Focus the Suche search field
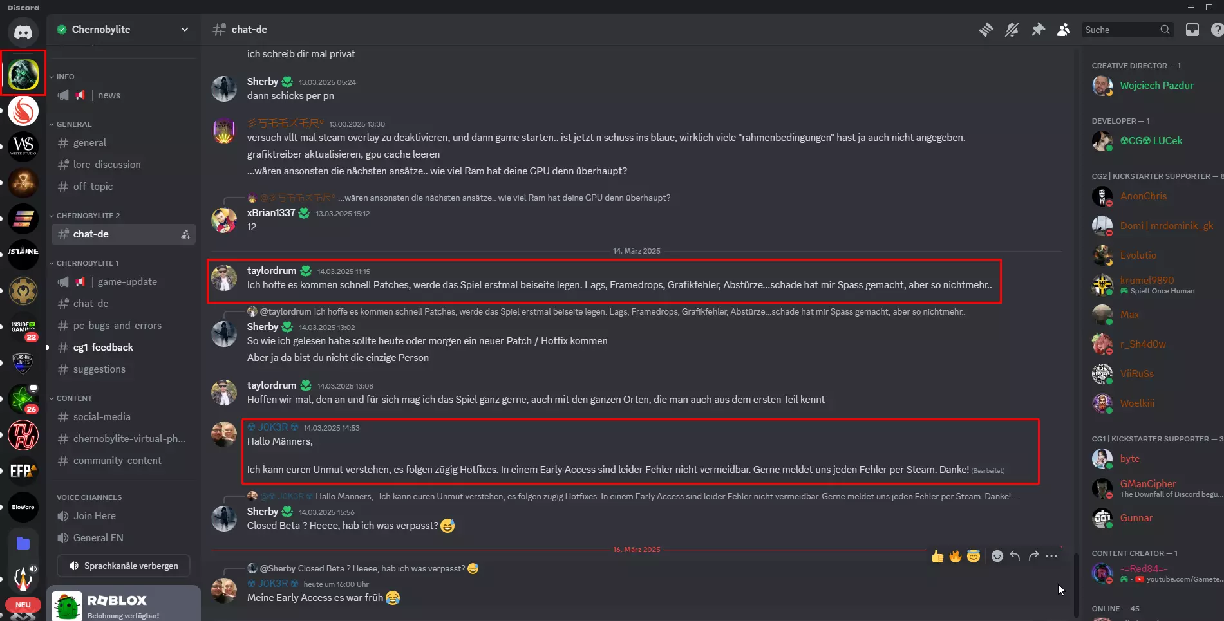 [x=1120, y=30]
